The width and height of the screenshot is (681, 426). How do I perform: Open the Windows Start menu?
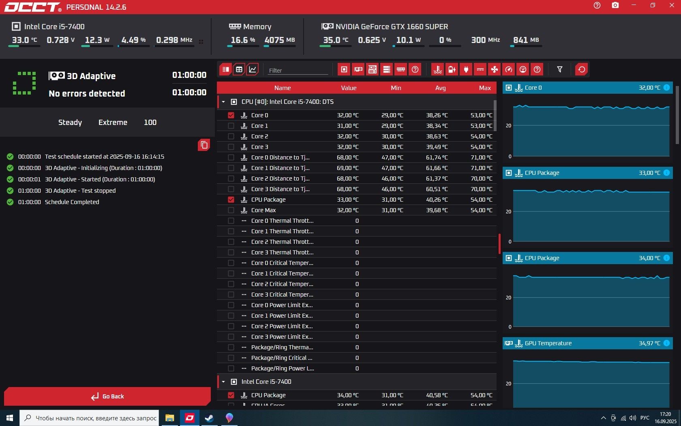click(10, 418)
